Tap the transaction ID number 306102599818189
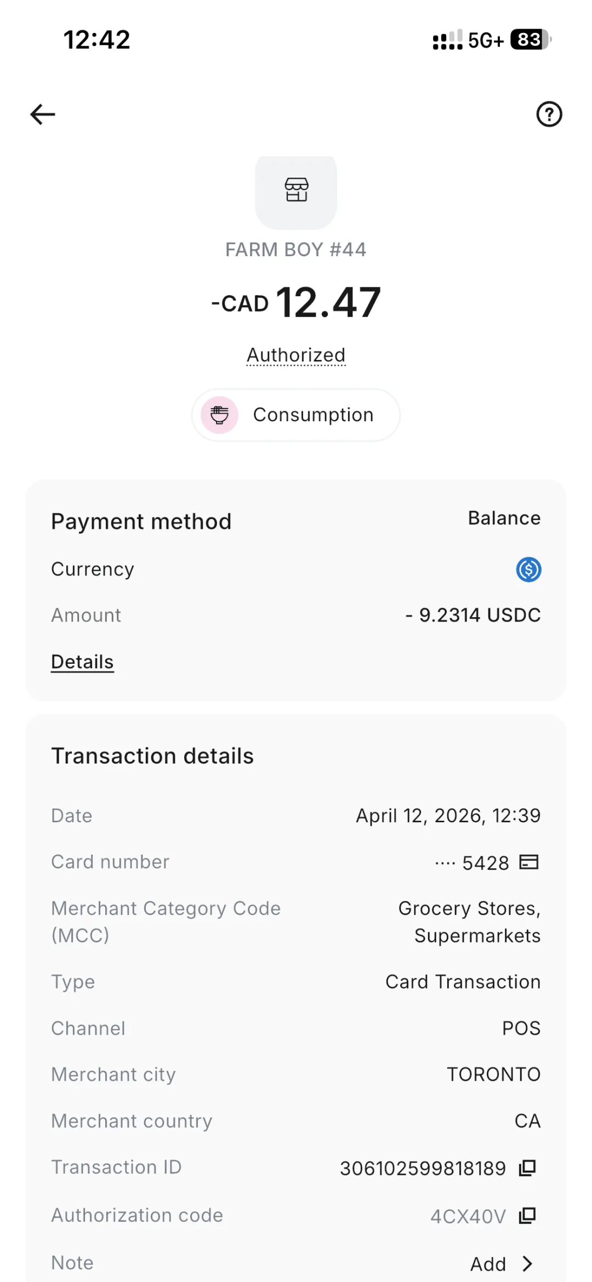This screenshot has width=592, height=1282. pyautogui.click(x=423, y=1168)
